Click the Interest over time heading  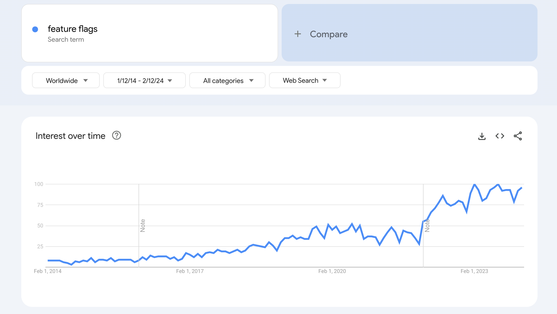[x=70, y=136]
